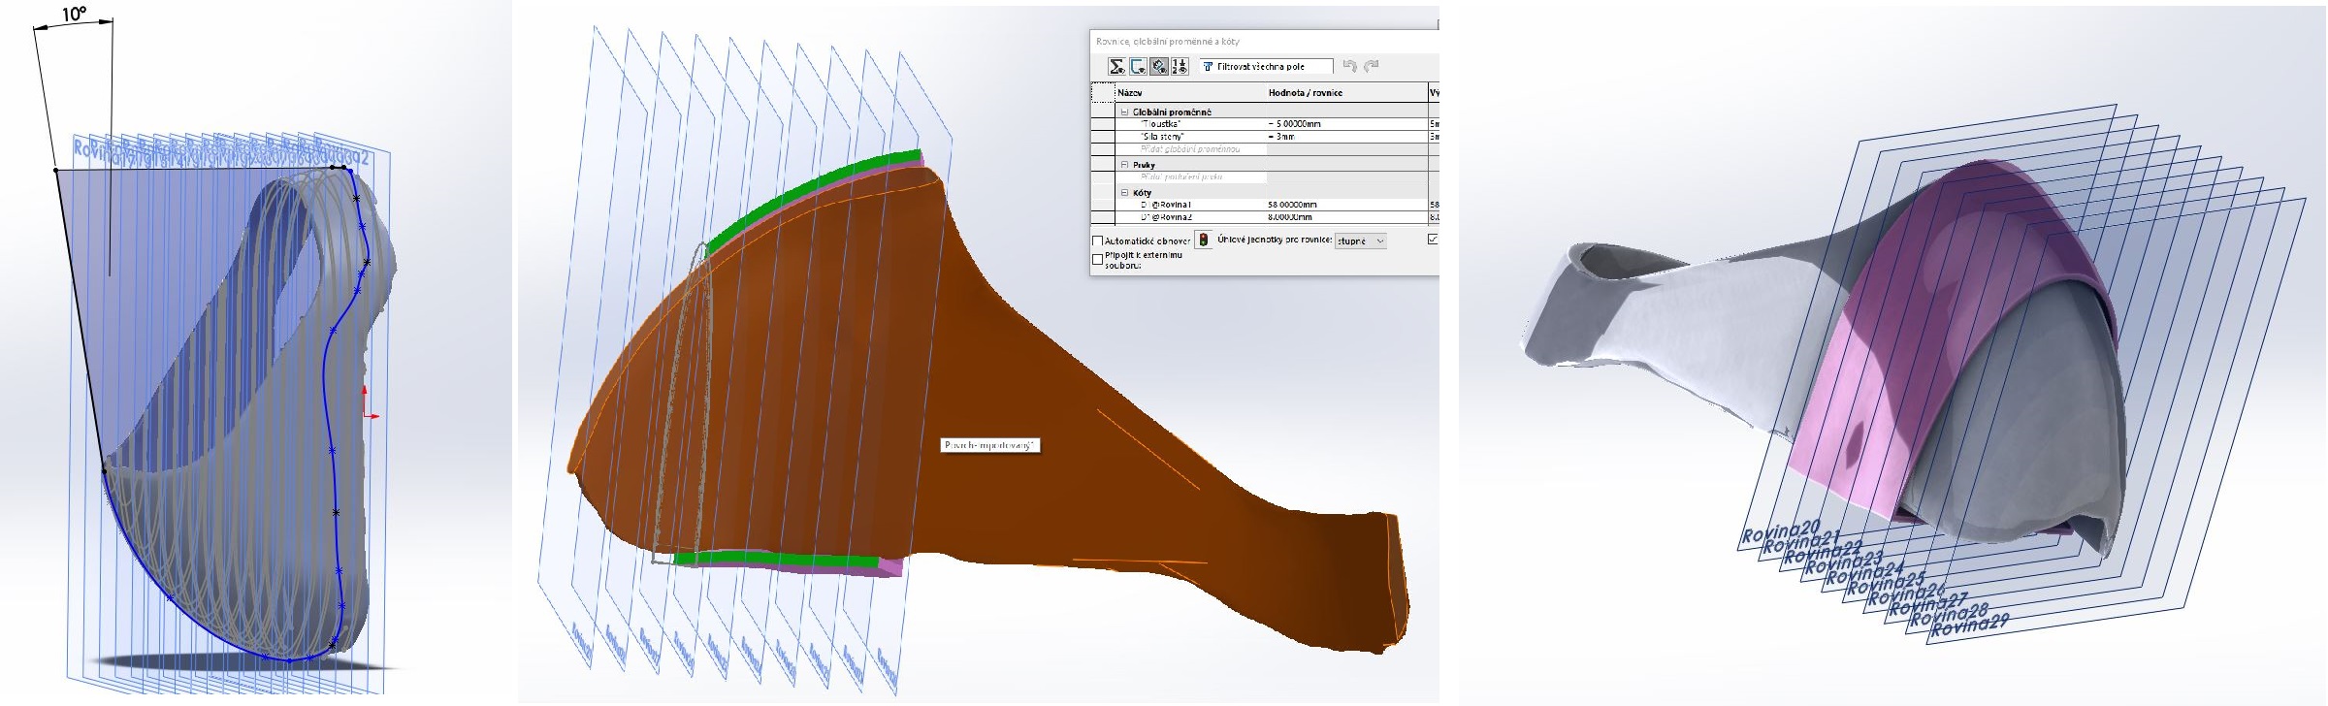The height and width of the screenshot is (706, 2328).
Task: Enable the Automatické obnovení checkbox
Action: click(x=1098, y=241)
